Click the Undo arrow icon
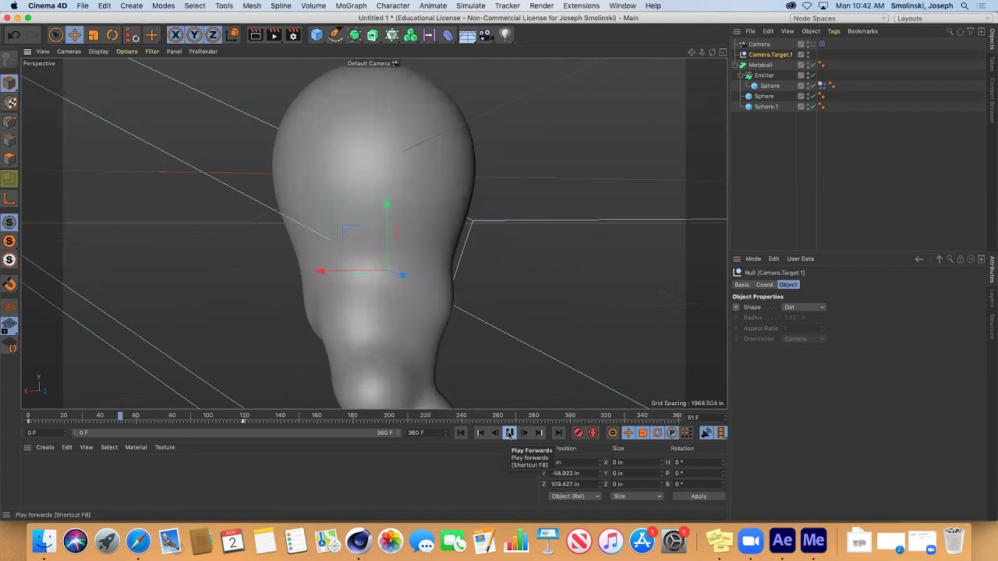The image size is (998, 561). (x=14, y=35)
